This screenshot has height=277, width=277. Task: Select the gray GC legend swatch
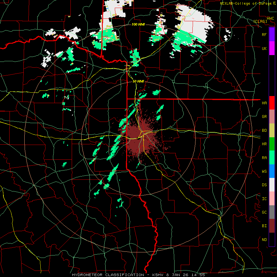pyautogui.click(x=272, y=212)
